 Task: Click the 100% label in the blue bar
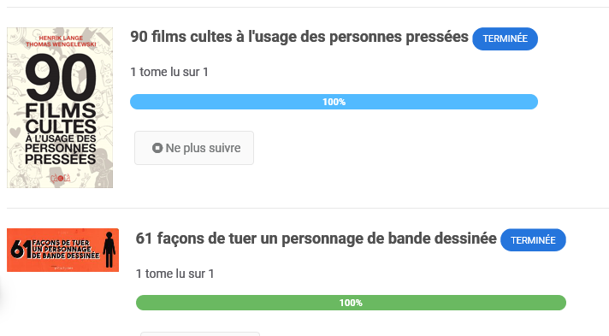click(x=334, y=102)
